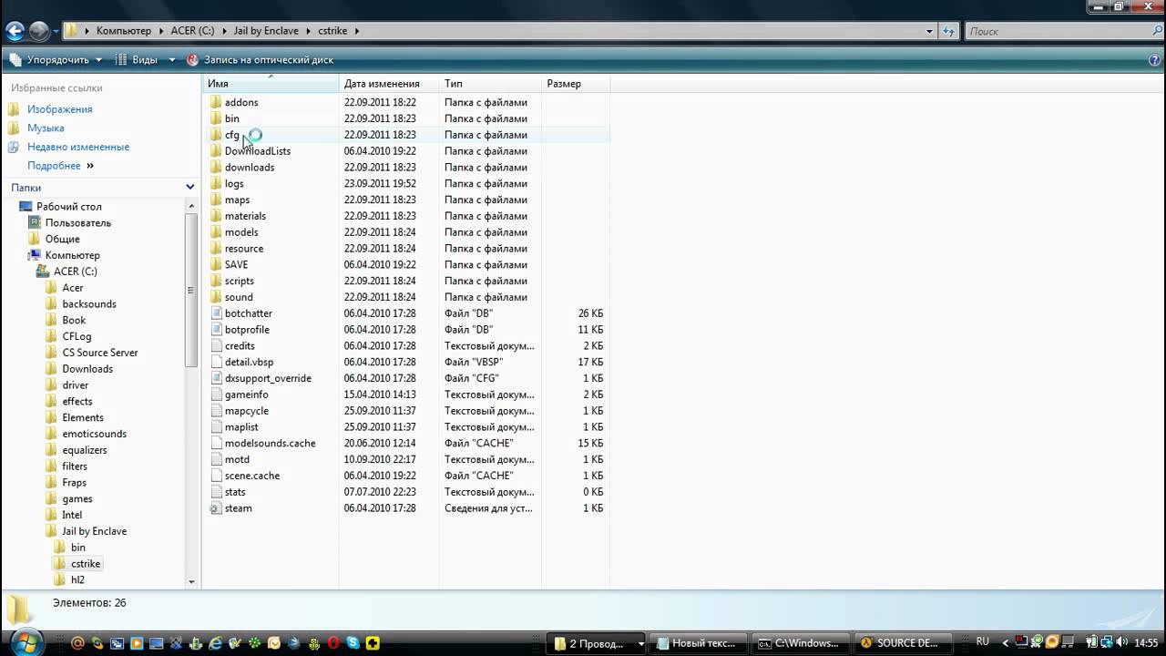Expand Подробнее favorites list
Screen dimensions: 1166x656
60,166
